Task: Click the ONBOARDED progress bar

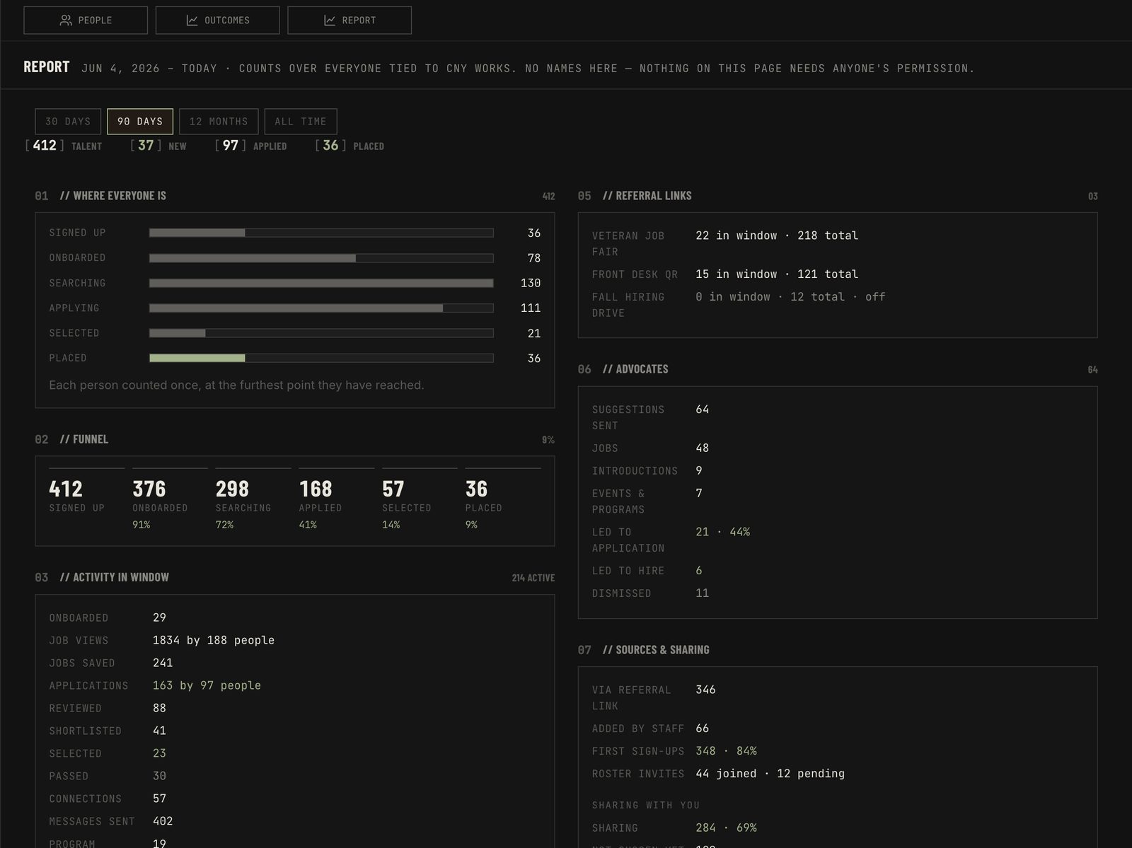Action: click(x=321, y=258)
